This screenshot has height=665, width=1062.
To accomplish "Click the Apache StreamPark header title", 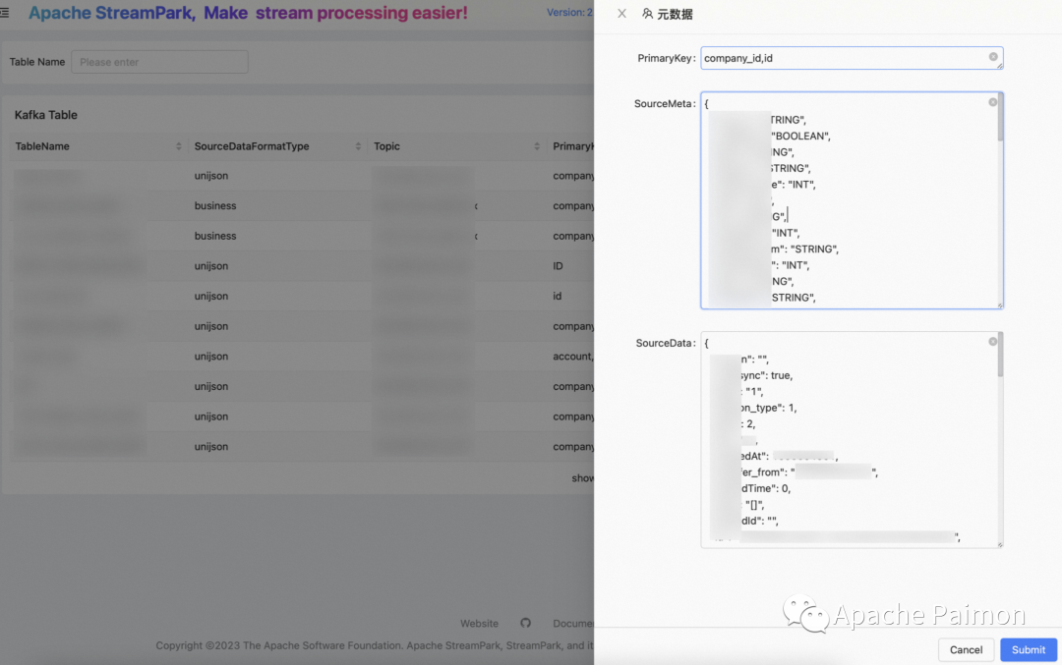I will 247,13.
